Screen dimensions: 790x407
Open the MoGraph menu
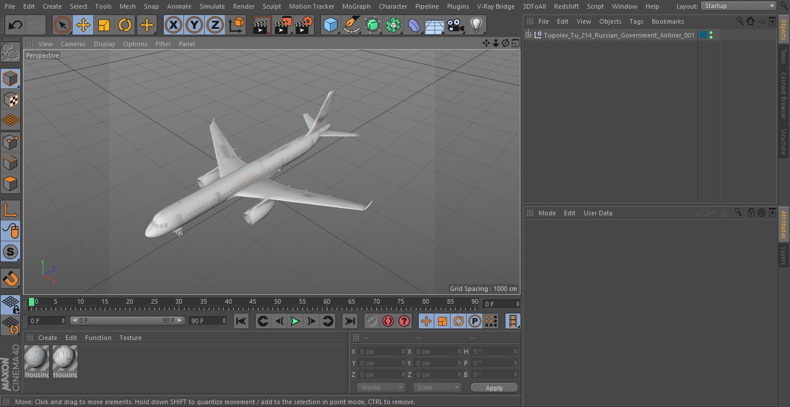[356, 6]
